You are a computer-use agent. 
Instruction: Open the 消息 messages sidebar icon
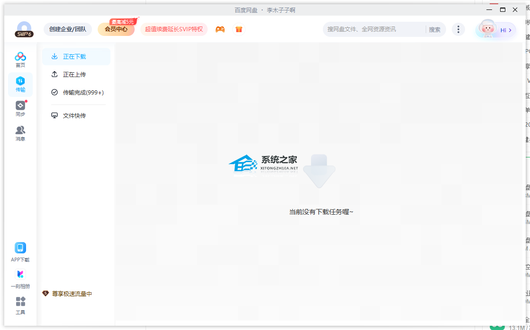tap(20, 133)
